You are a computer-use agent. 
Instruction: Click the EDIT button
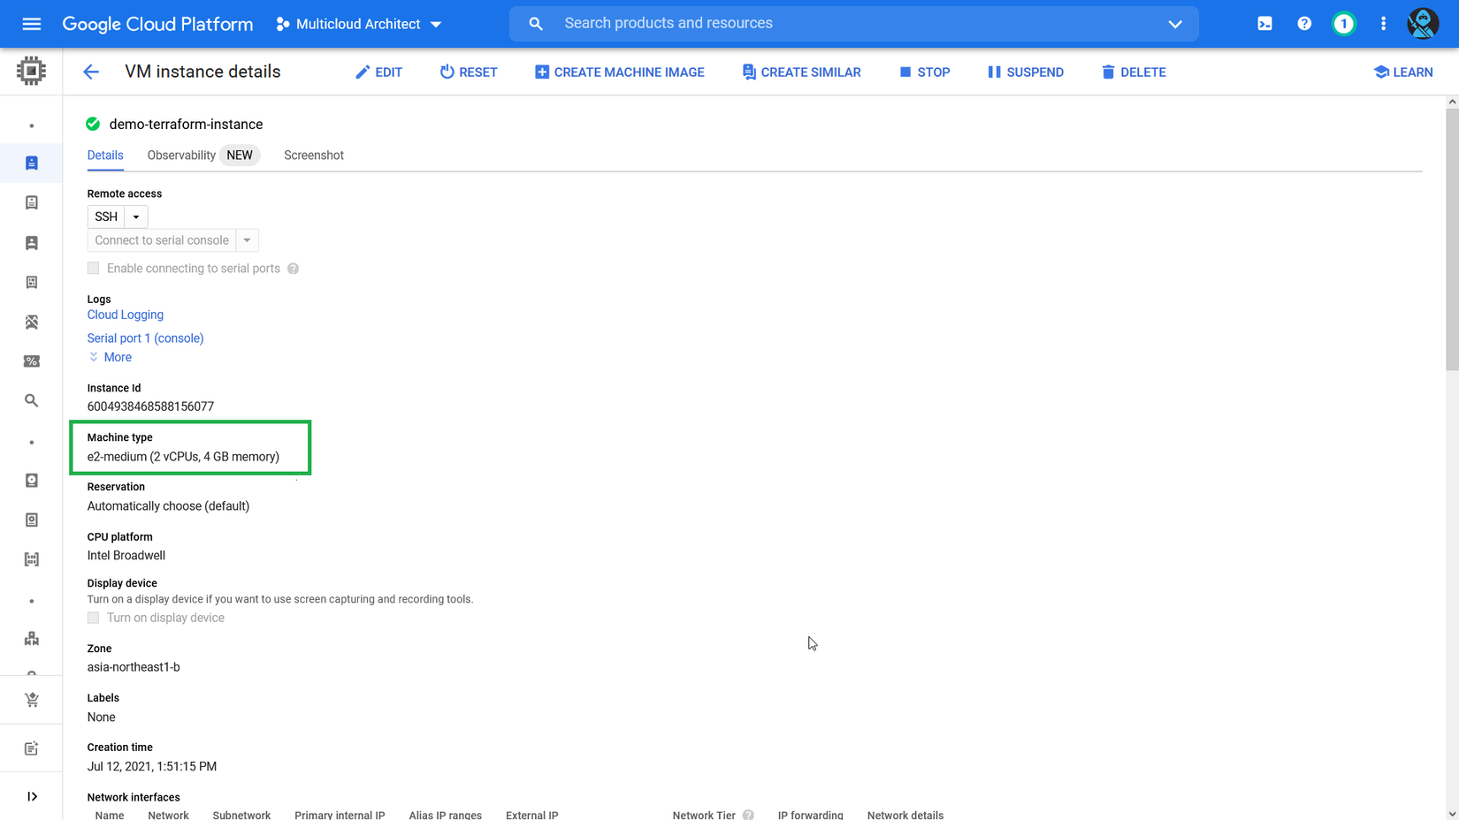[378, 72]
